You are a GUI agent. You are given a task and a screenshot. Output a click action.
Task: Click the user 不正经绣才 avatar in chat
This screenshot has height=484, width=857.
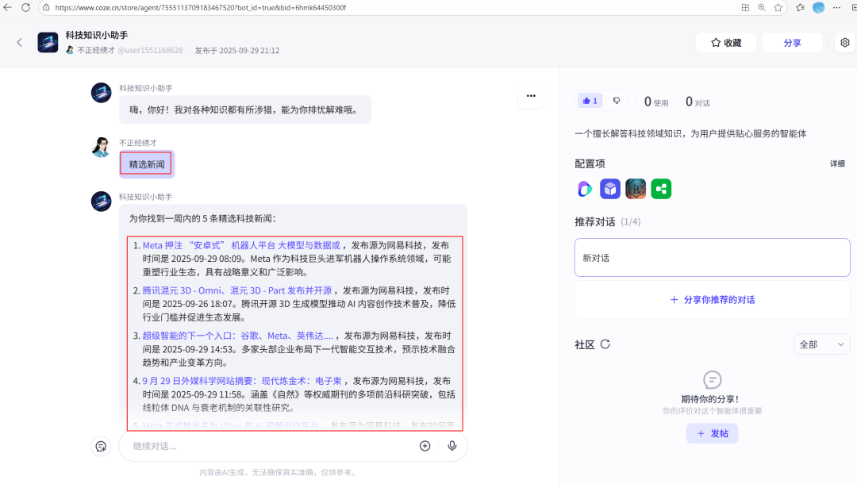(x=101, y=147)
